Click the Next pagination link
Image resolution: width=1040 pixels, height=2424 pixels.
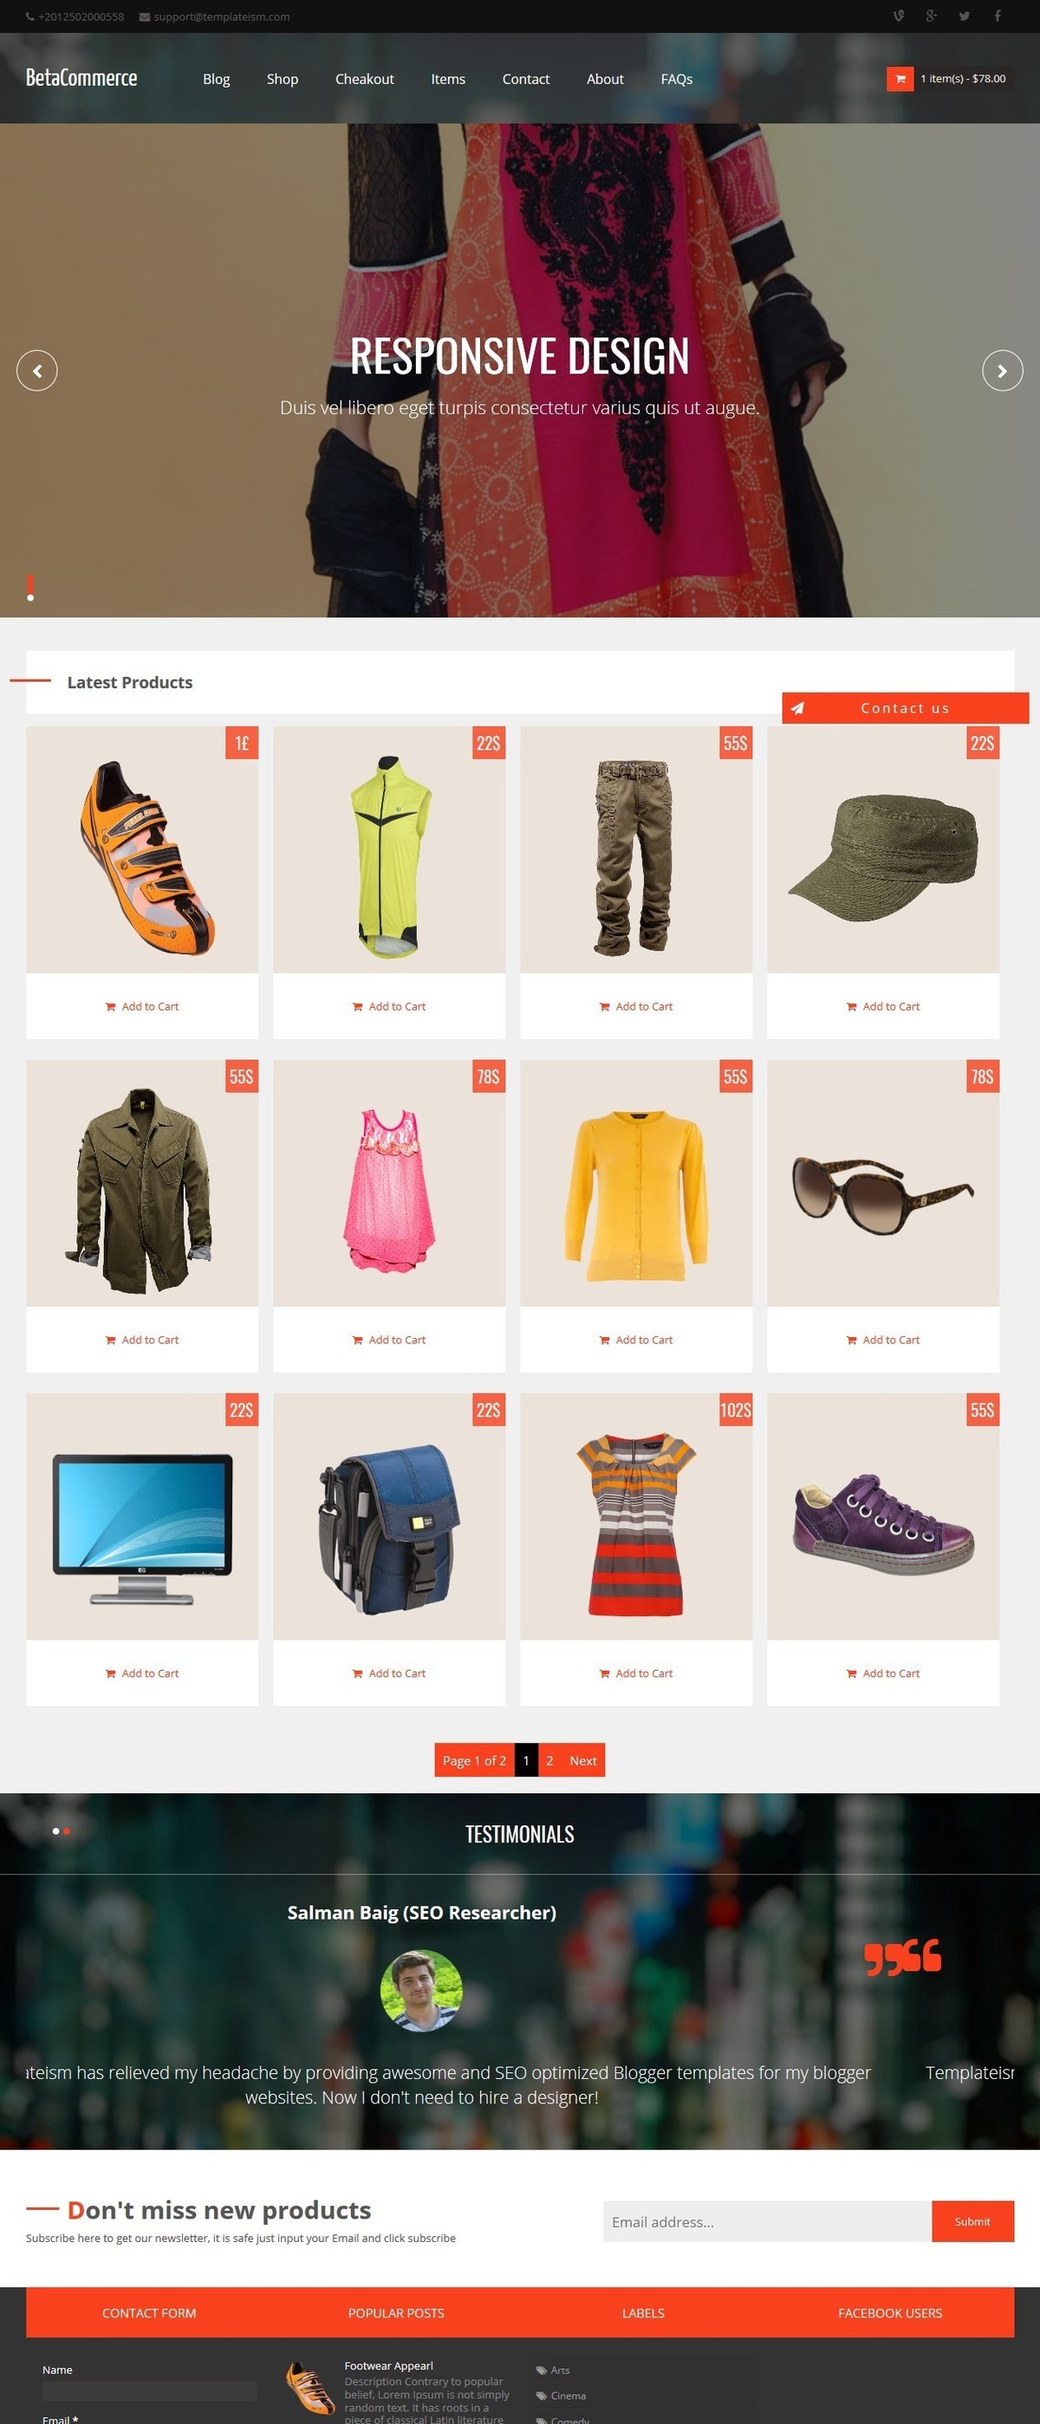coord(582,1761)
